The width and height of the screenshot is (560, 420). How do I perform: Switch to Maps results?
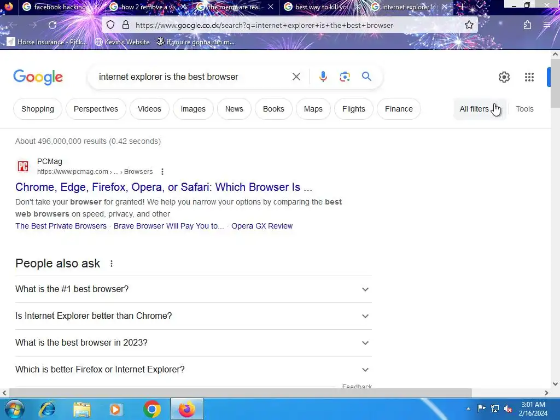313,109
